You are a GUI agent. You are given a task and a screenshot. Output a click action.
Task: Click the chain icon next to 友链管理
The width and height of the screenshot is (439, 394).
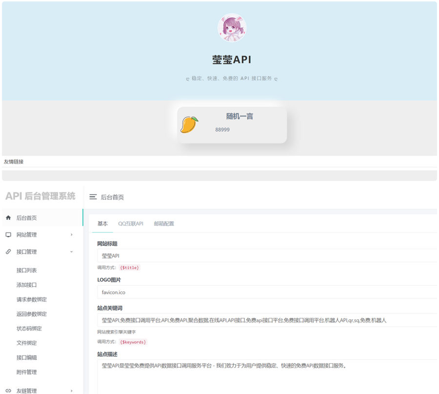pyautogui.click(x=7, y=391)
